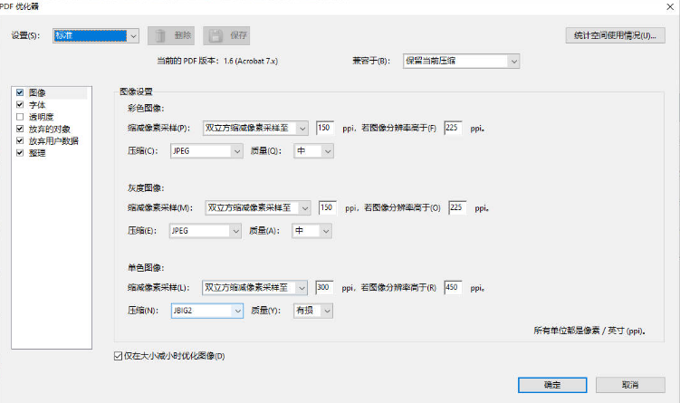
Task: Open 彩色图像 压缩 JPEG dropdown
Action: [206, 151]
